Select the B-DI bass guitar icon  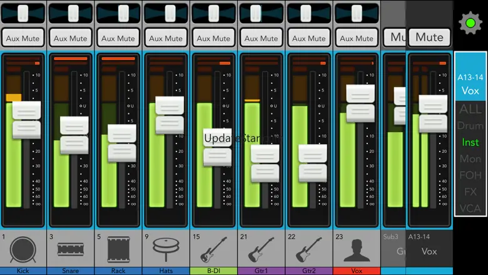213,249
